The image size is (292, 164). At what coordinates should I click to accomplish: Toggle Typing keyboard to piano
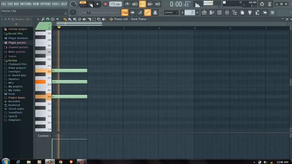coord(125,13)
